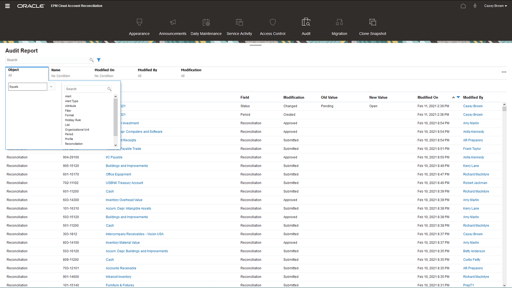512x288 pixels.
Task: Click the Richard MacIntyre user link
Action: pos(476,174)
